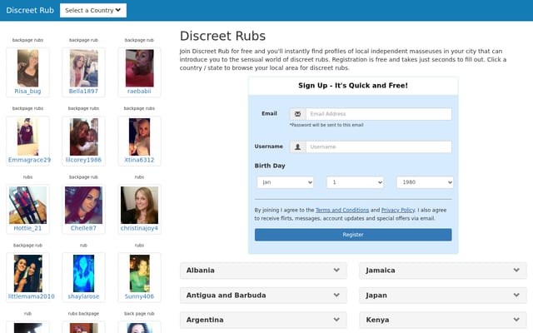The height and width of the screenshot is (333, 533).
Task: Click the littlemama2010 username link
Action: click(32, 296)
